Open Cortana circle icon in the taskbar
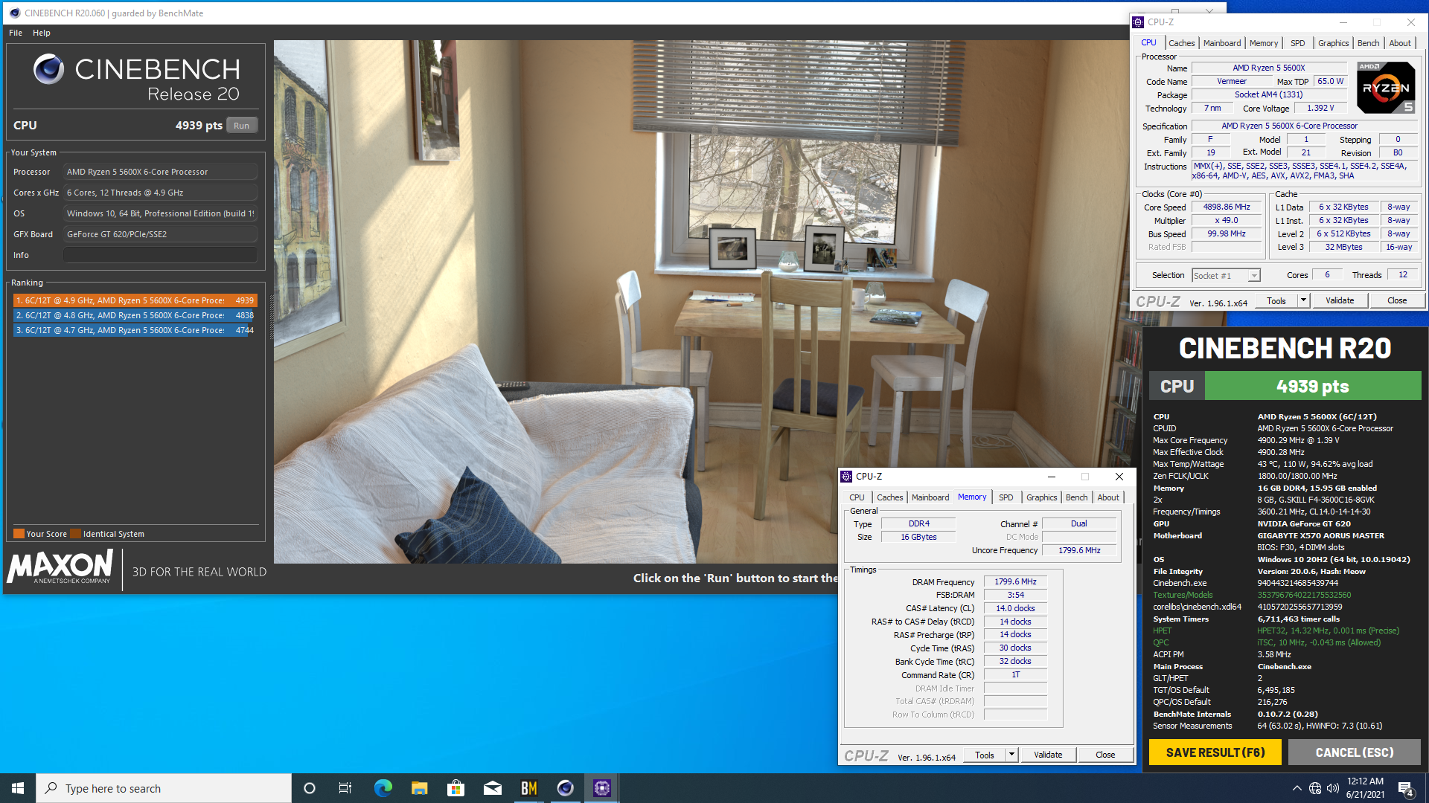 [x=310, y=788]
